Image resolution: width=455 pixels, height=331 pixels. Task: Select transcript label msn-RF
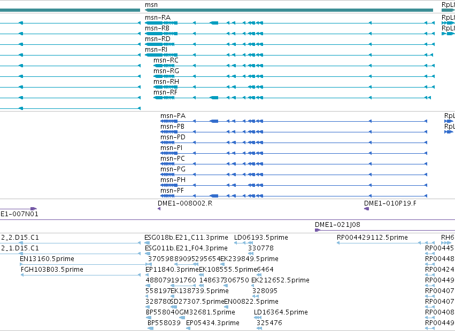pos(165,93)
